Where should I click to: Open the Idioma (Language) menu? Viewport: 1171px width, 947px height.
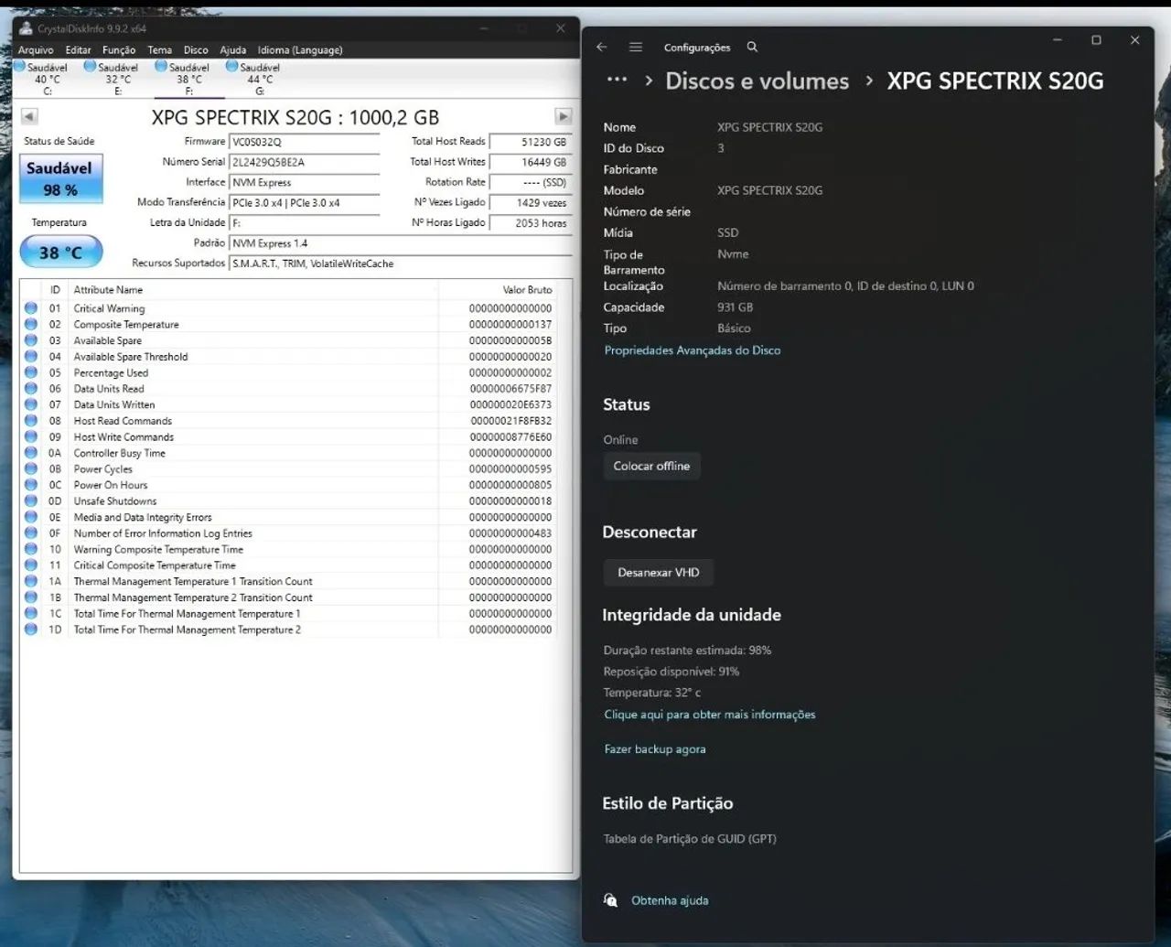(x=300, y=50)
